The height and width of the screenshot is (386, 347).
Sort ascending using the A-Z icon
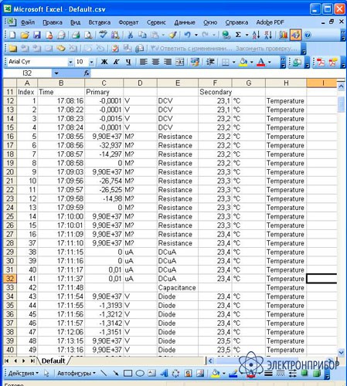256,35
